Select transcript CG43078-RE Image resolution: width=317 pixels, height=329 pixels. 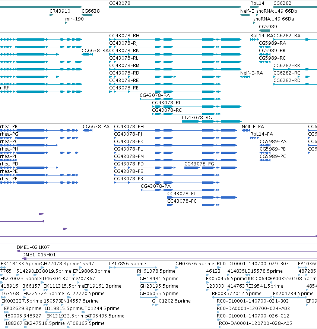click(x=124, y=80)
